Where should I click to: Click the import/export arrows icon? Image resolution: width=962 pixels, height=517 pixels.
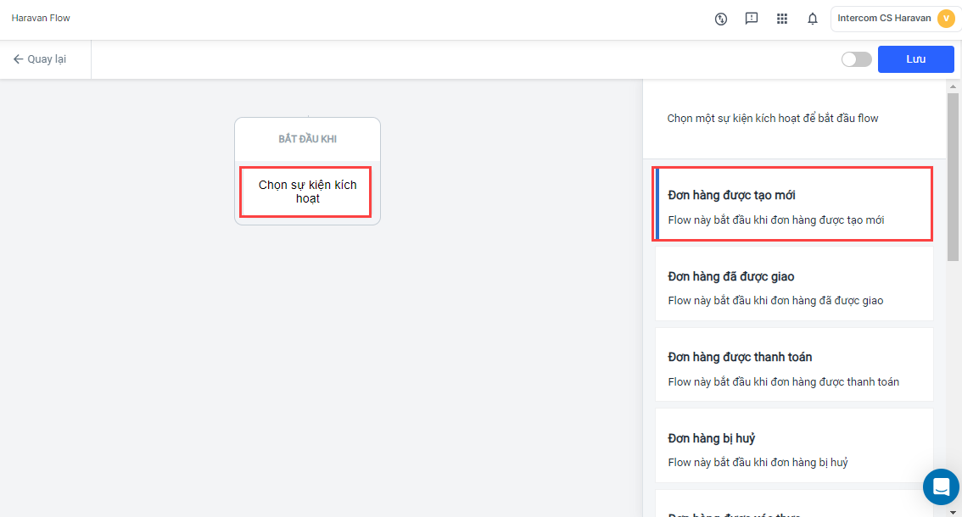pos(721,19)
